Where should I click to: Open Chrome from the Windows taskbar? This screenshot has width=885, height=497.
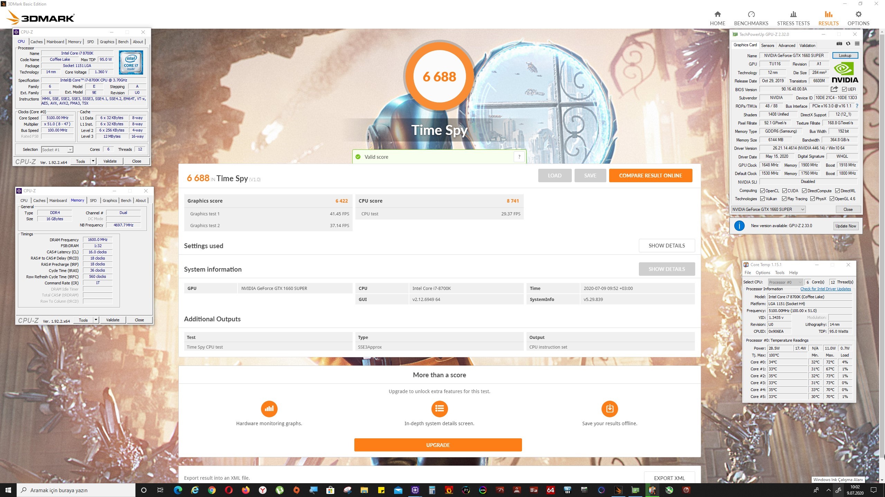pos(212,490)
